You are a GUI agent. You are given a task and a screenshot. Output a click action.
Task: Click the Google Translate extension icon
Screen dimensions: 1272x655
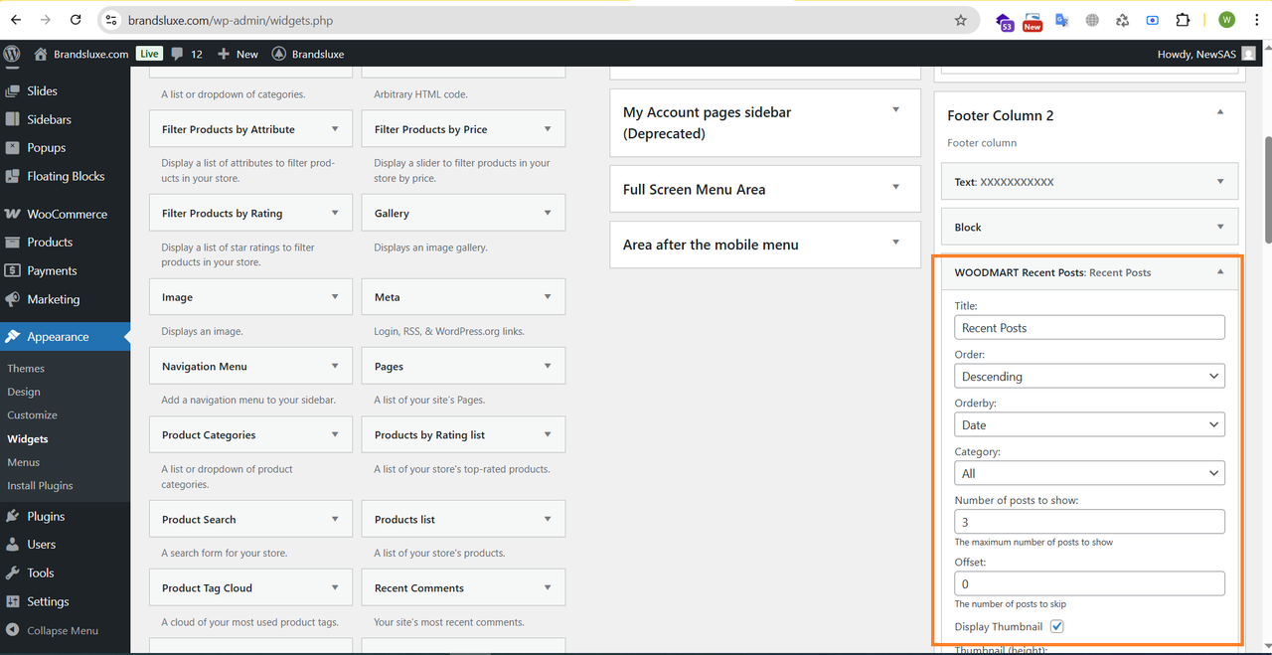point(1062,20)
